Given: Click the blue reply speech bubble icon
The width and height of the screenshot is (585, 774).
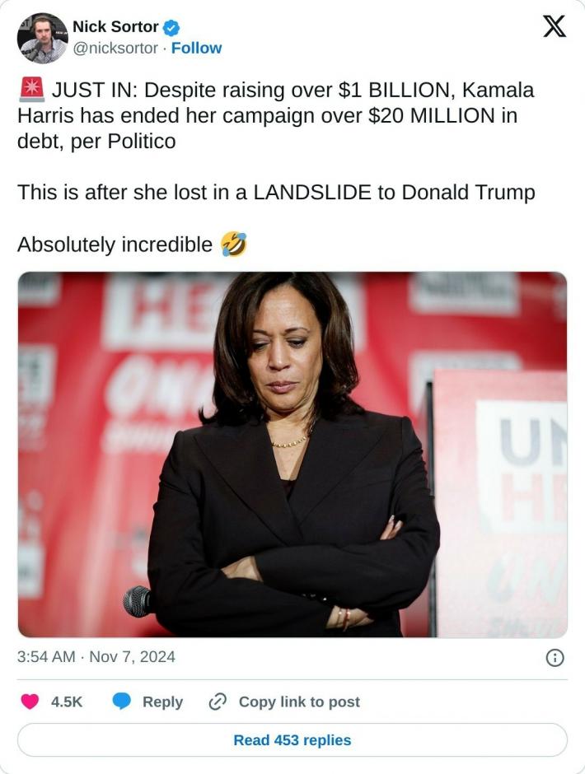Looking at the screenshot, I should pyautogui.click(x=122, y=702).
